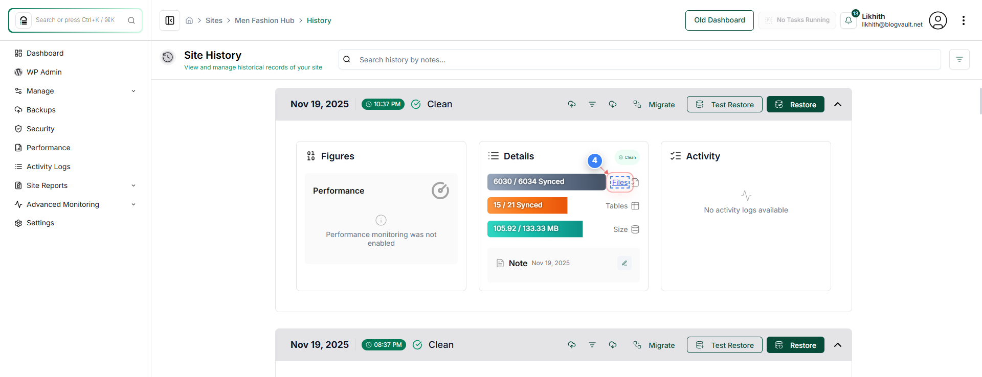
Task: Click upload cloud icon for 10:37 PM backup
Action: click(x=572, y=104)
